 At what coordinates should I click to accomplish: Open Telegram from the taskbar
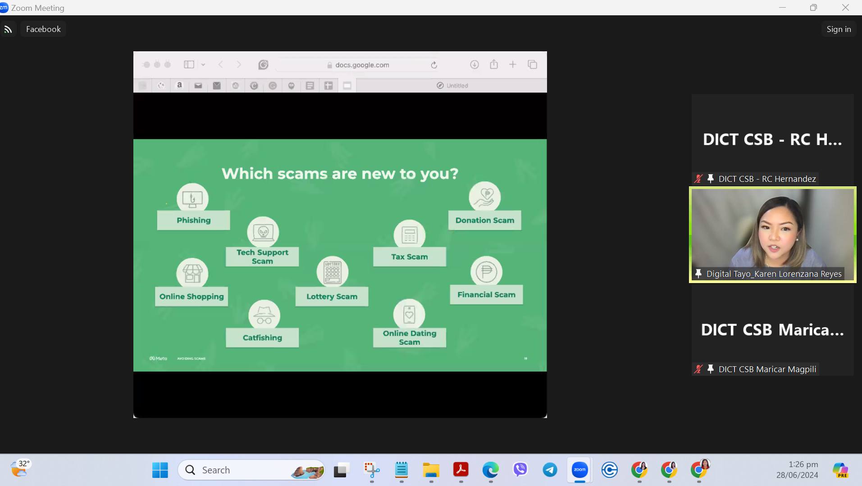pyautogui.click(x=550, y=470)
